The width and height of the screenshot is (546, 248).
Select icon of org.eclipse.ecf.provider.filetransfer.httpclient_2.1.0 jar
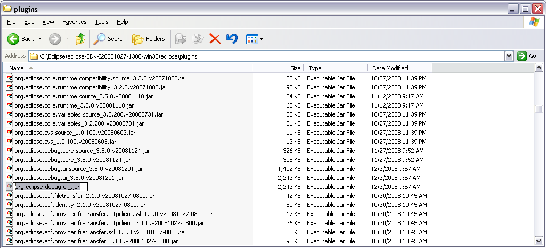(10, 223)
